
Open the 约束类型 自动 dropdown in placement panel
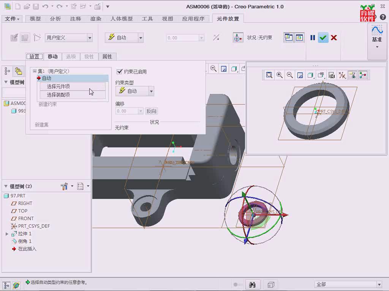click(151, 91)
